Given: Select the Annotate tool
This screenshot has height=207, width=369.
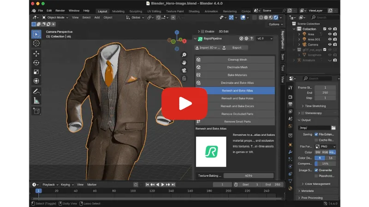Looking at the screenshot, I should (36, 91).
